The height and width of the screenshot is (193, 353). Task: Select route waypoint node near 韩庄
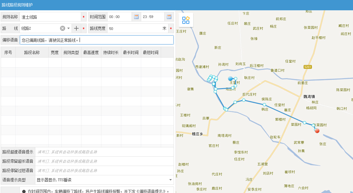[264, 105]
